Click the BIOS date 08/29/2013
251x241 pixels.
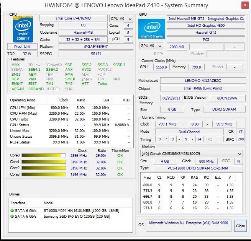[x=171, y=98]
